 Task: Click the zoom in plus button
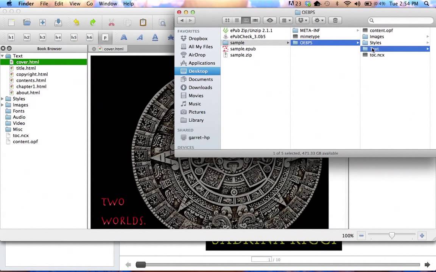[x=422, y=236]
